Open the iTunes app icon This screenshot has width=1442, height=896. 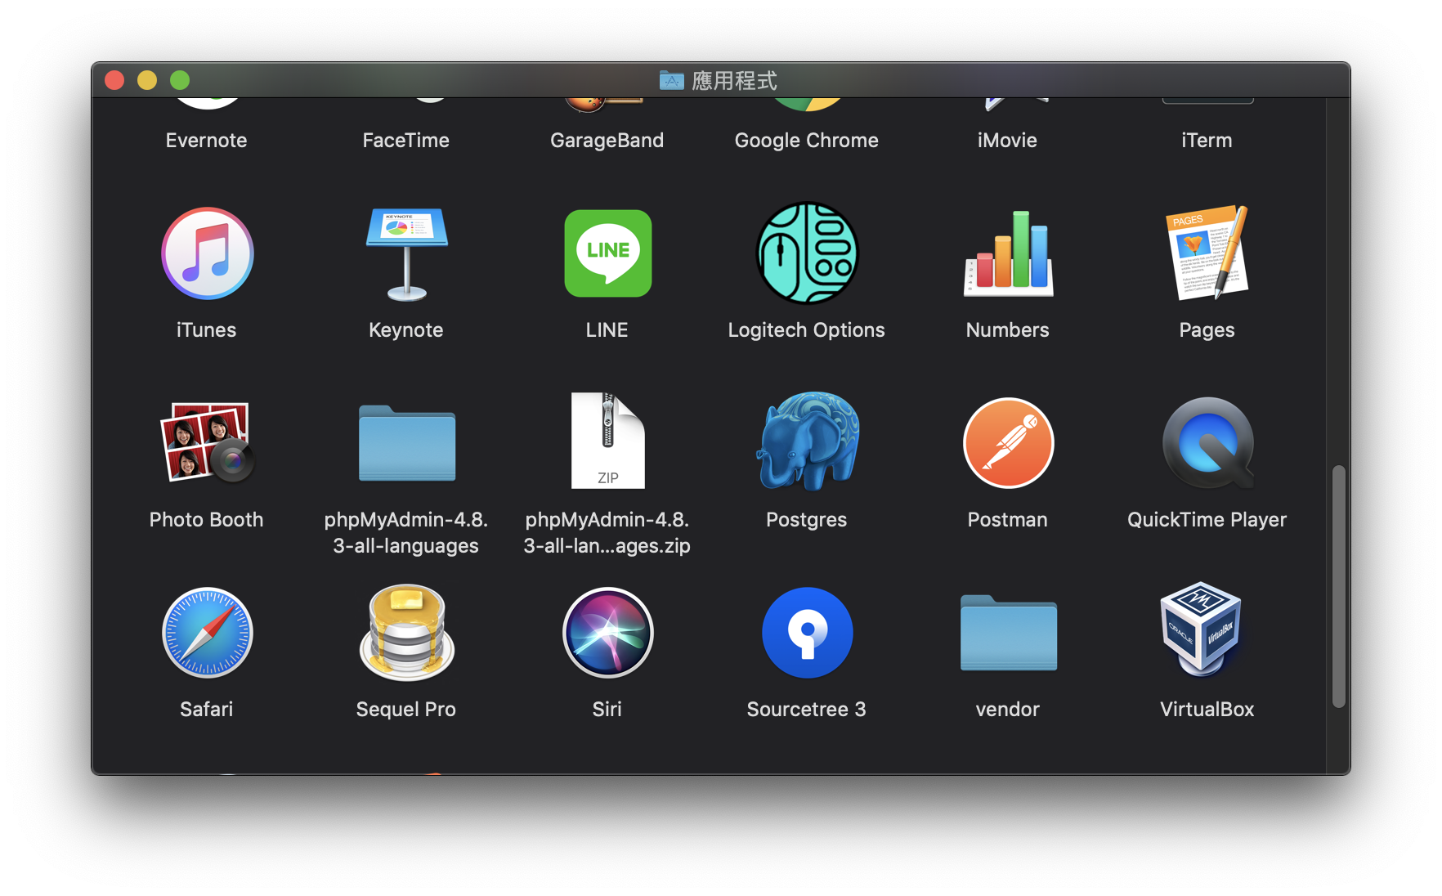[207, 253]
